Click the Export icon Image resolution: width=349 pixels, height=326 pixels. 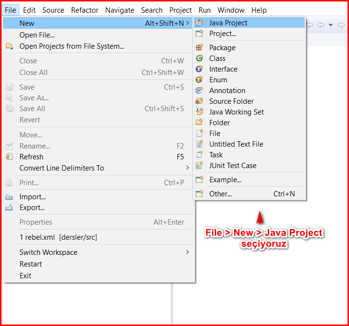tap(9, 208)
